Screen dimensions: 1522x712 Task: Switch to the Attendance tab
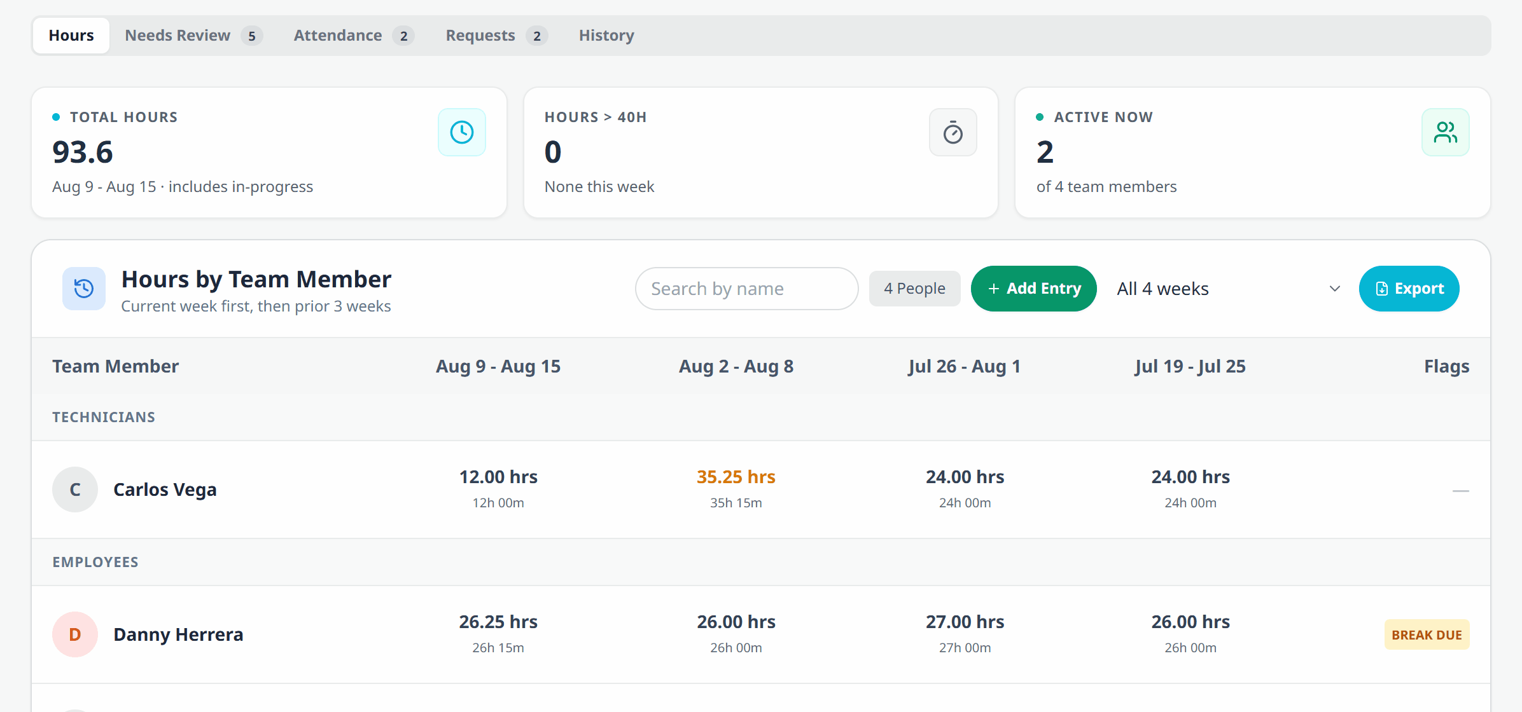click(x=353, y=36)
